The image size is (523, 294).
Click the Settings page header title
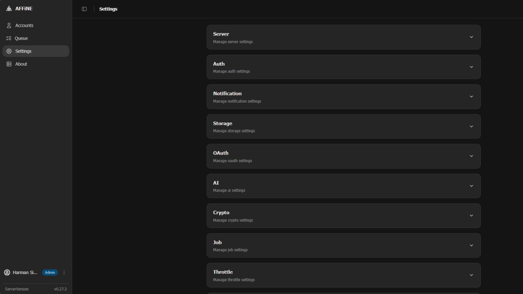pyautogui.click(x=108, y=9)
